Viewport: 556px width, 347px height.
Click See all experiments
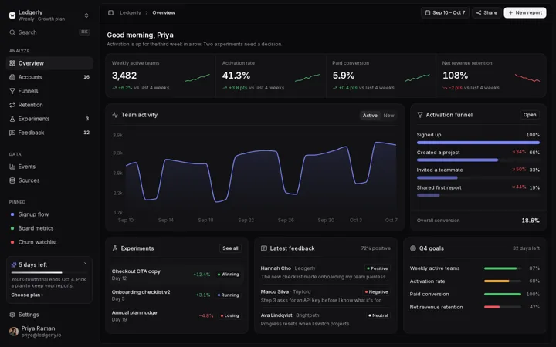click(230, 248)
